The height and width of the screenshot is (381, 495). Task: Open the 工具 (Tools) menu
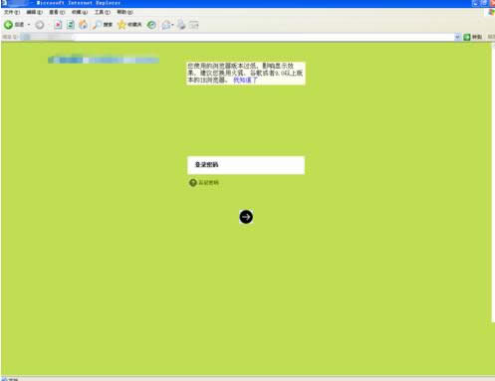click(103, 12)
